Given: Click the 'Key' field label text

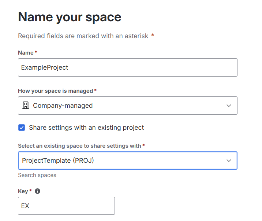Looking at the screenshot, I should tap(23, 191).
